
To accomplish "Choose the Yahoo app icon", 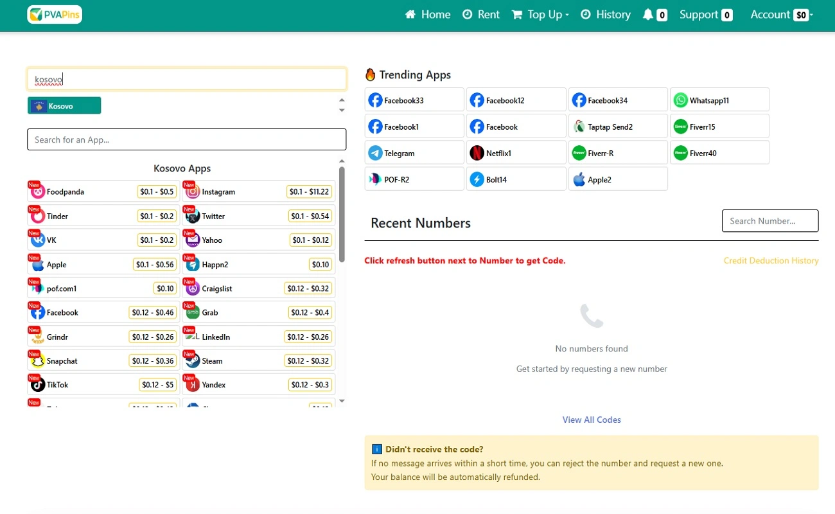I will point(193,240).
